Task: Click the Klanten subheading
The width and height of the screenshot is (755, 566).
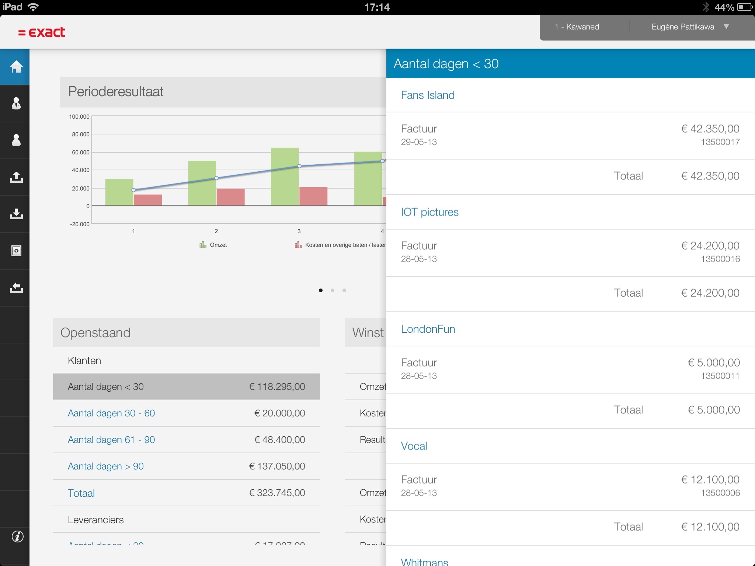Action: [x=84, y=360]
